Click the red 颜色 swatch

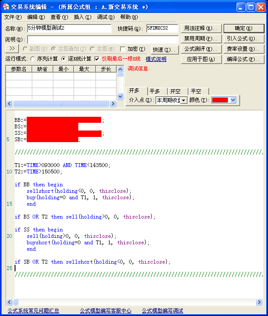220,100
